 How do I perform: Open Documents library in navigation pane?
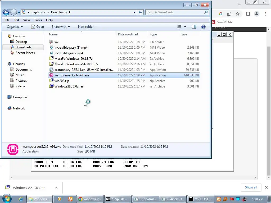click(x=24, y=70)
